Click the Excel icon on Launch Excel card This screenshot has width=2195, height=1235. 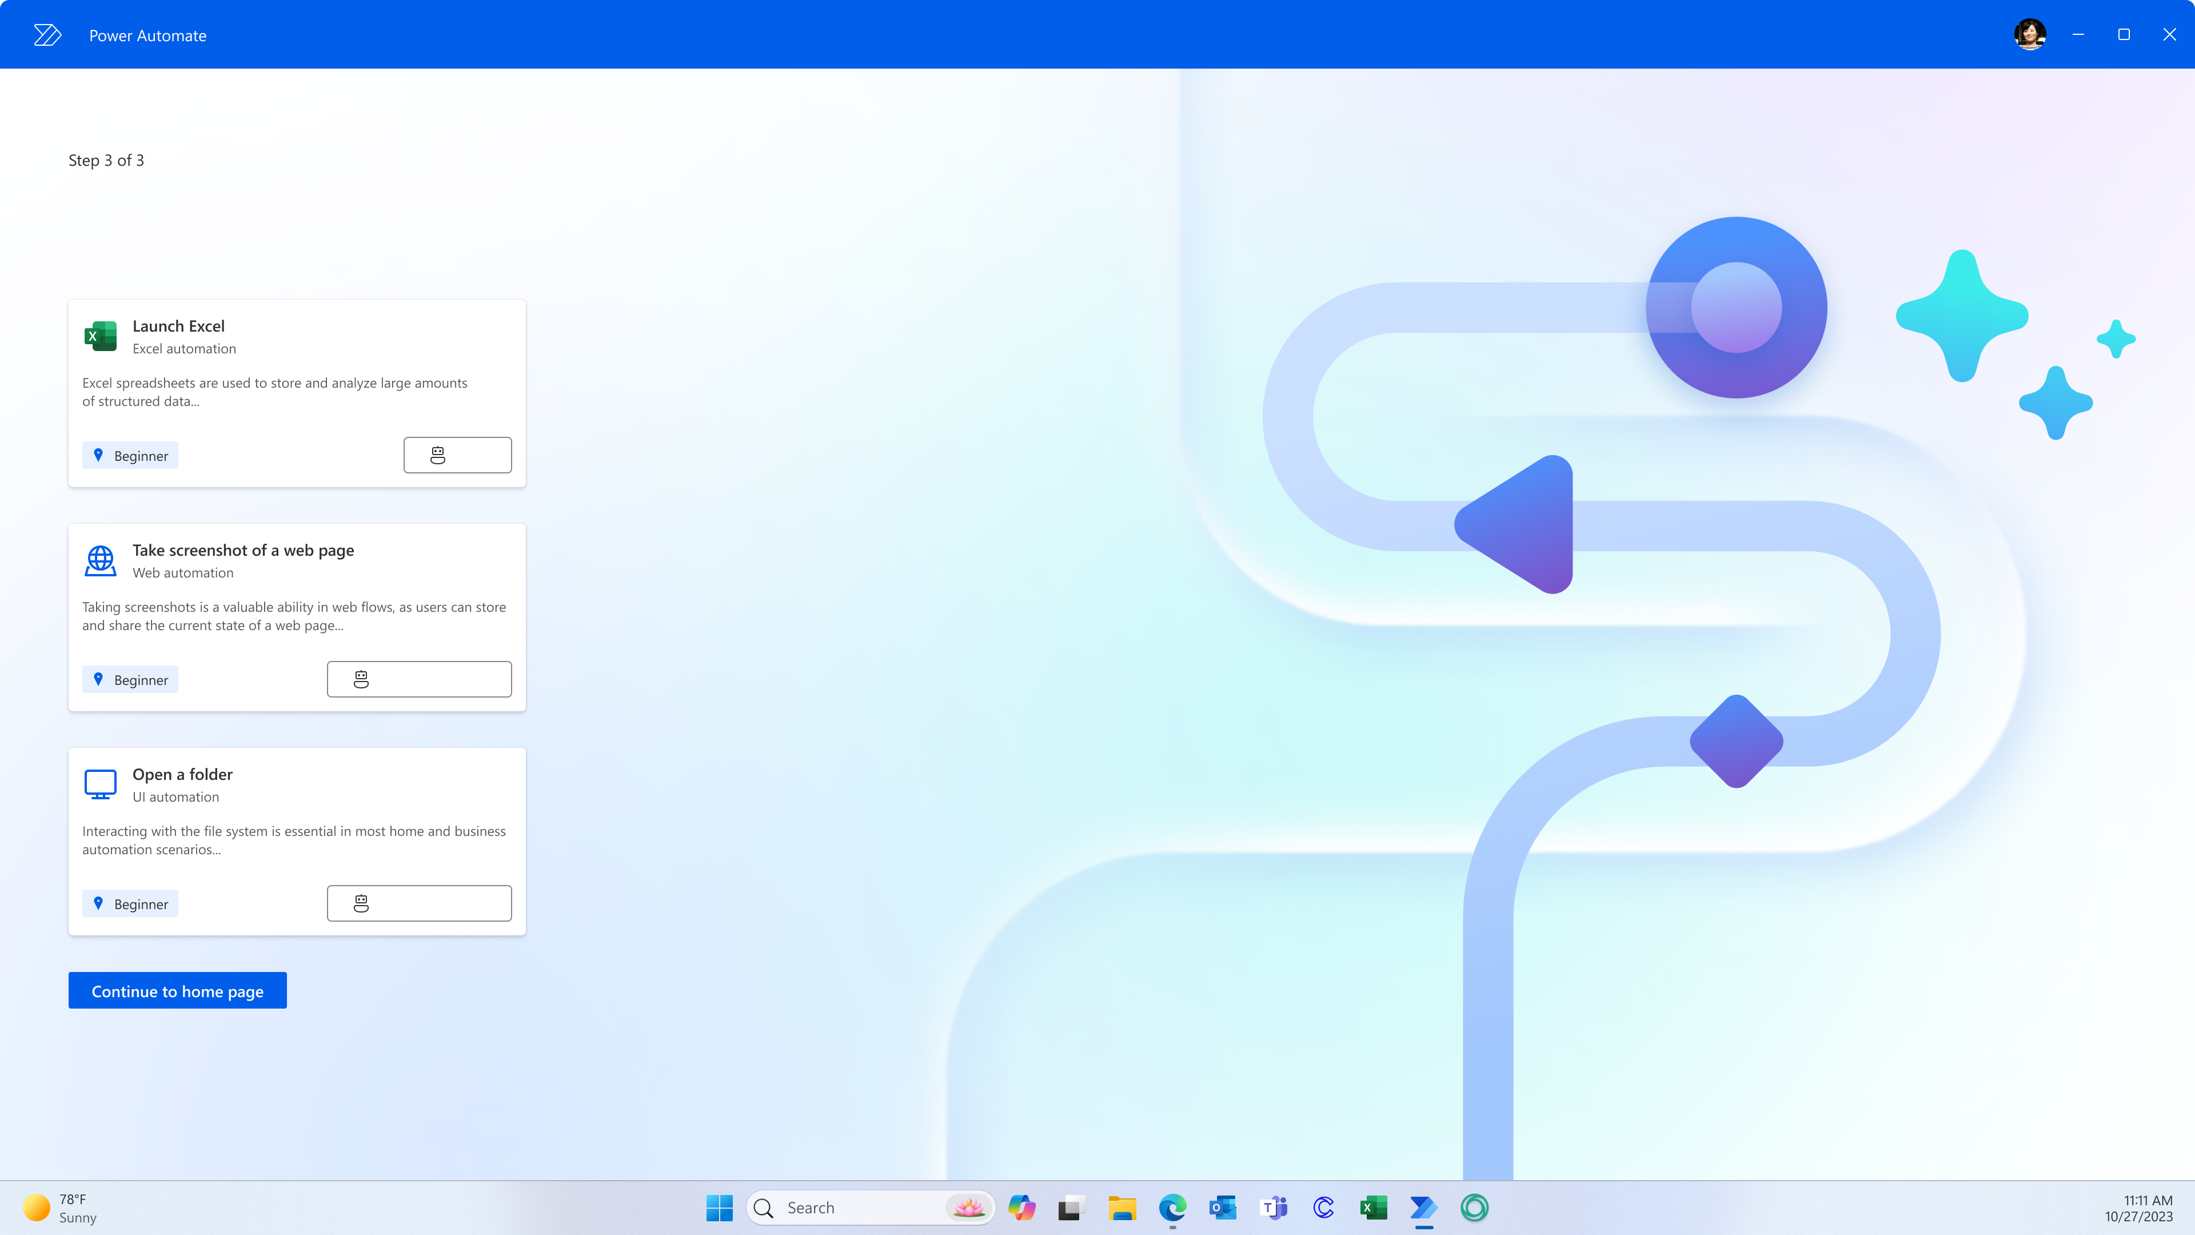point(101,336)
